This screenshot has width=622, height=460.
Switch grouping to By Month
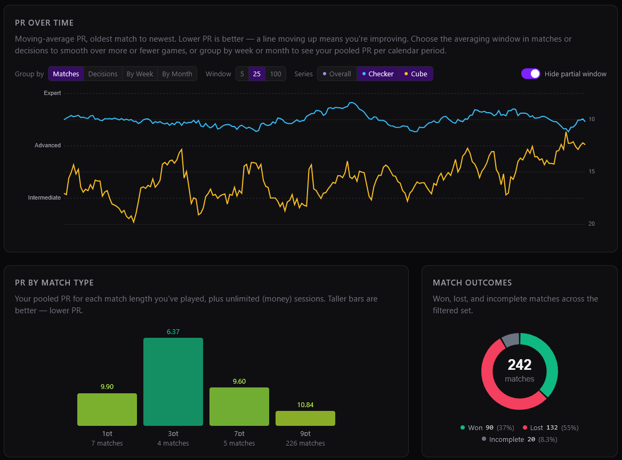pos(177,74)
